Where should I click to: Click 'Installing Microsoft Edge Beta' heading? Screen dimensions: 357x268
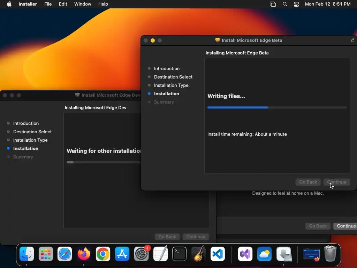coord(237,53)
